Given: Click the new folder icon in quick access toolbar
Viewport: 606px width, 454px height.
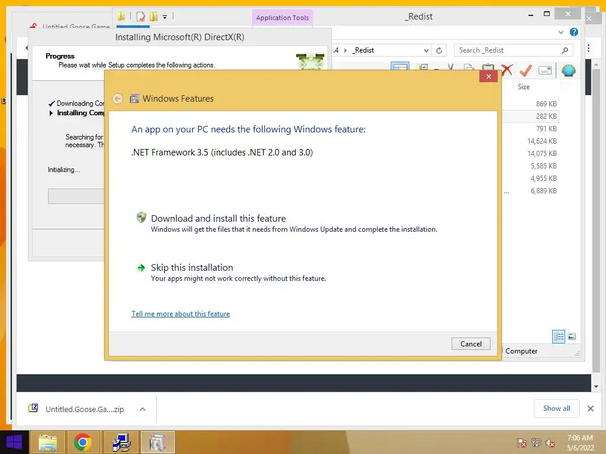Looking at the screenshot, I should click(153, 16).
